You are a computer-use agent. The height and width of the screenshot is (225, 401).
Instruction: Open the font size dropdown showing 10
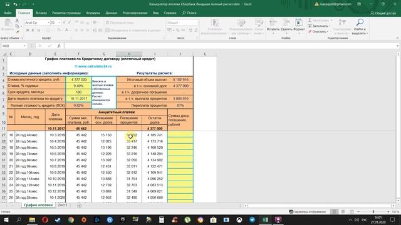60,22
